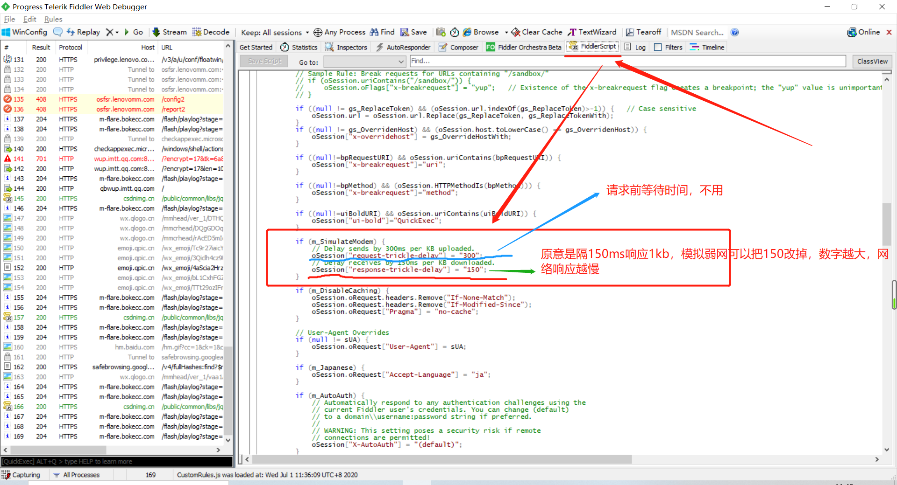Open WinConfig from the toolbar

click(25, 32)
